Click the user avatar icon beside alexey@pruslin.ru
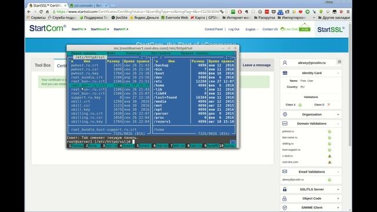The image size is (377, 212). [x=285, y=63]
